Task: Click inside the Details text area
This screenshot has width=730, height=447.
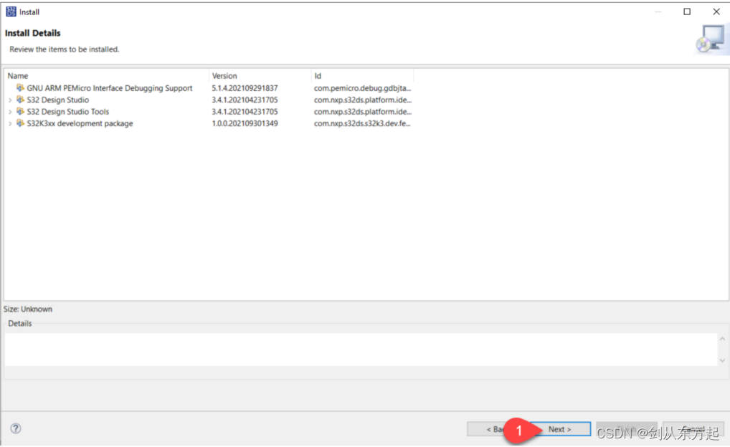Action: (361, 350)
